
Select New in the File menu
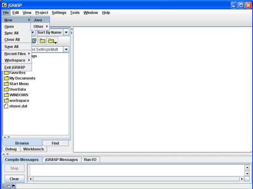point(16,20)
